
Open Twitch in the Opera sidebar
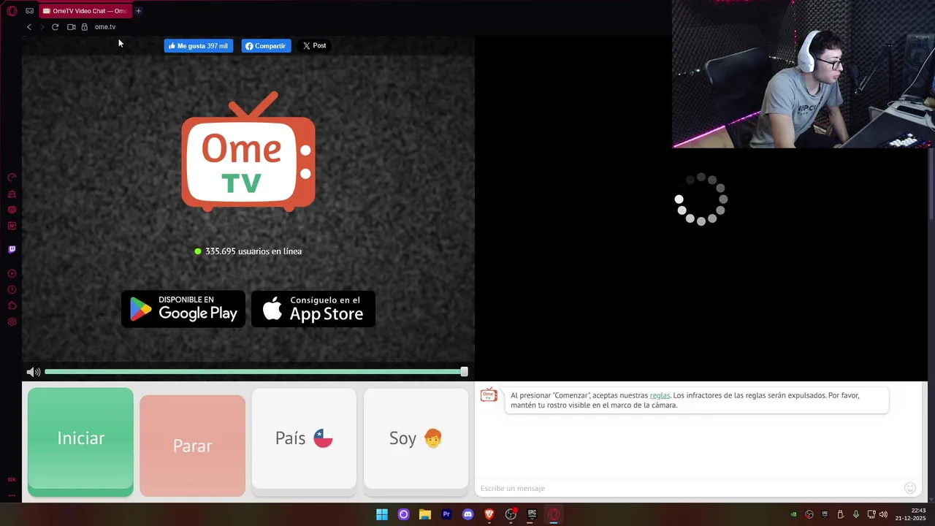click(x=12, y=249)
